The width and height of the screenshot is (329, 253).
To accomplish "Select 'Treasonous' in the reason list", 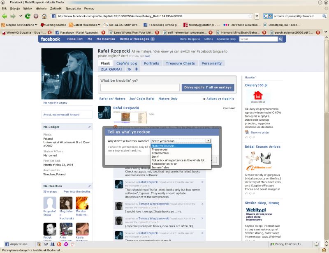I will (x=181, y=149).
